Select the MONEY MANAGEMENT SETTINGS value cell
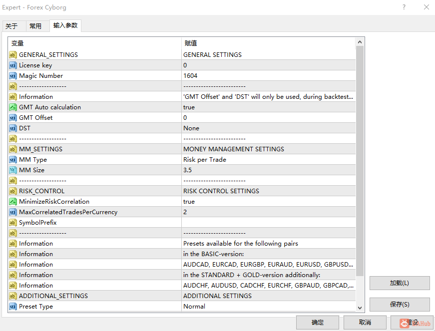This screenshot has width=435, height=331. pos(268,149)
